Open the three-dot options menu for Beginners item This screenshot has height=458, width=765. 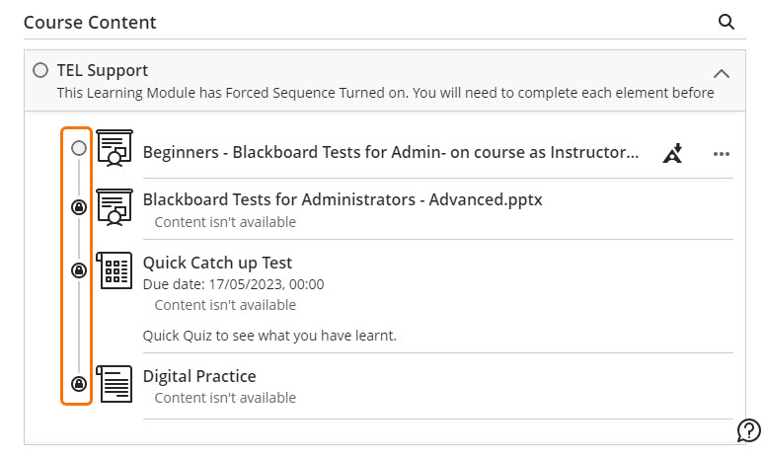tap(722, 154)
